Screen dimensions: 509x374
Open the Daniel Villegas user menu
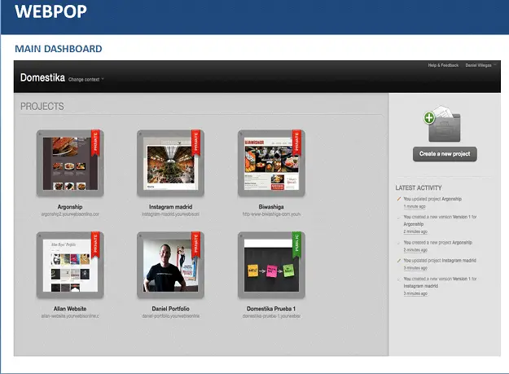pyautogui.click(x=480, y=65)
